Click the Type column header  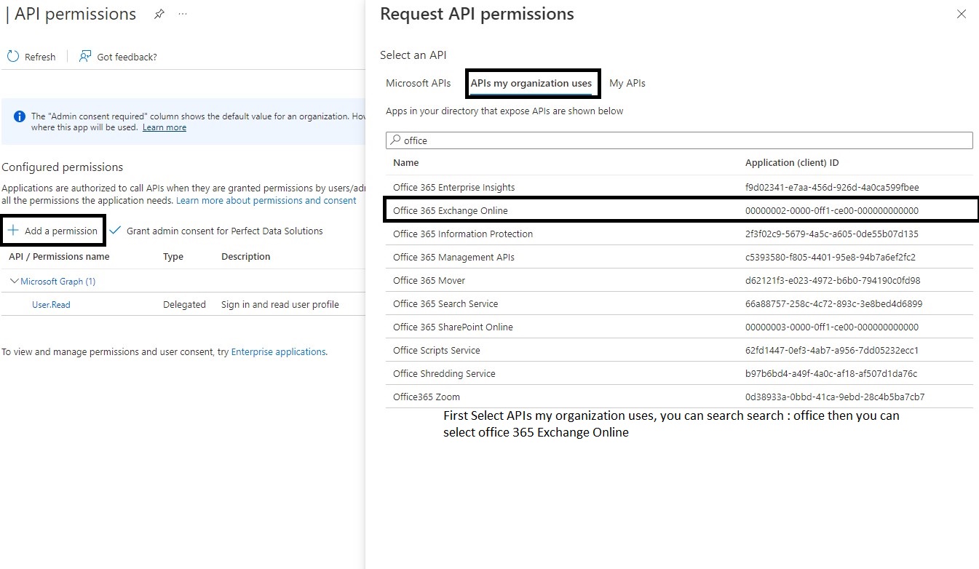(x=173, y=256)
